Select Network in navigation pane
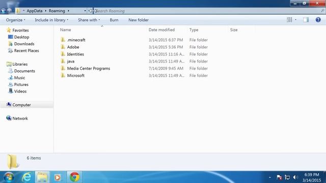The image size is (326, 183). pos(20,118)
